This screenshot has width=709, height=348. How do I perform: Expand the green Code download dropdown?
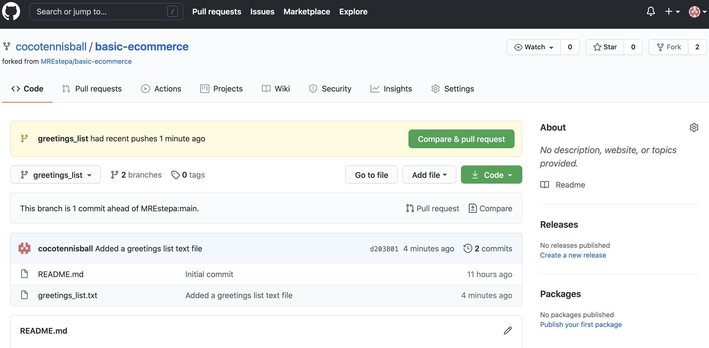tap(491, 175)
